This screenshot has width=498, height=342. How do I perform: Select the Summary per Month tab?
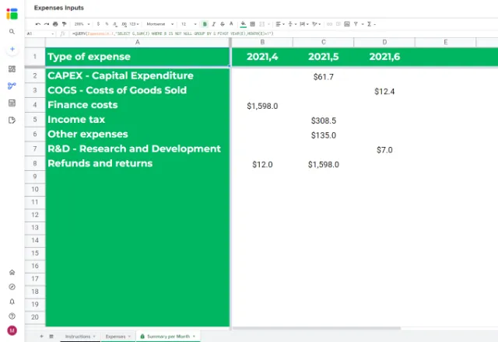168,337
